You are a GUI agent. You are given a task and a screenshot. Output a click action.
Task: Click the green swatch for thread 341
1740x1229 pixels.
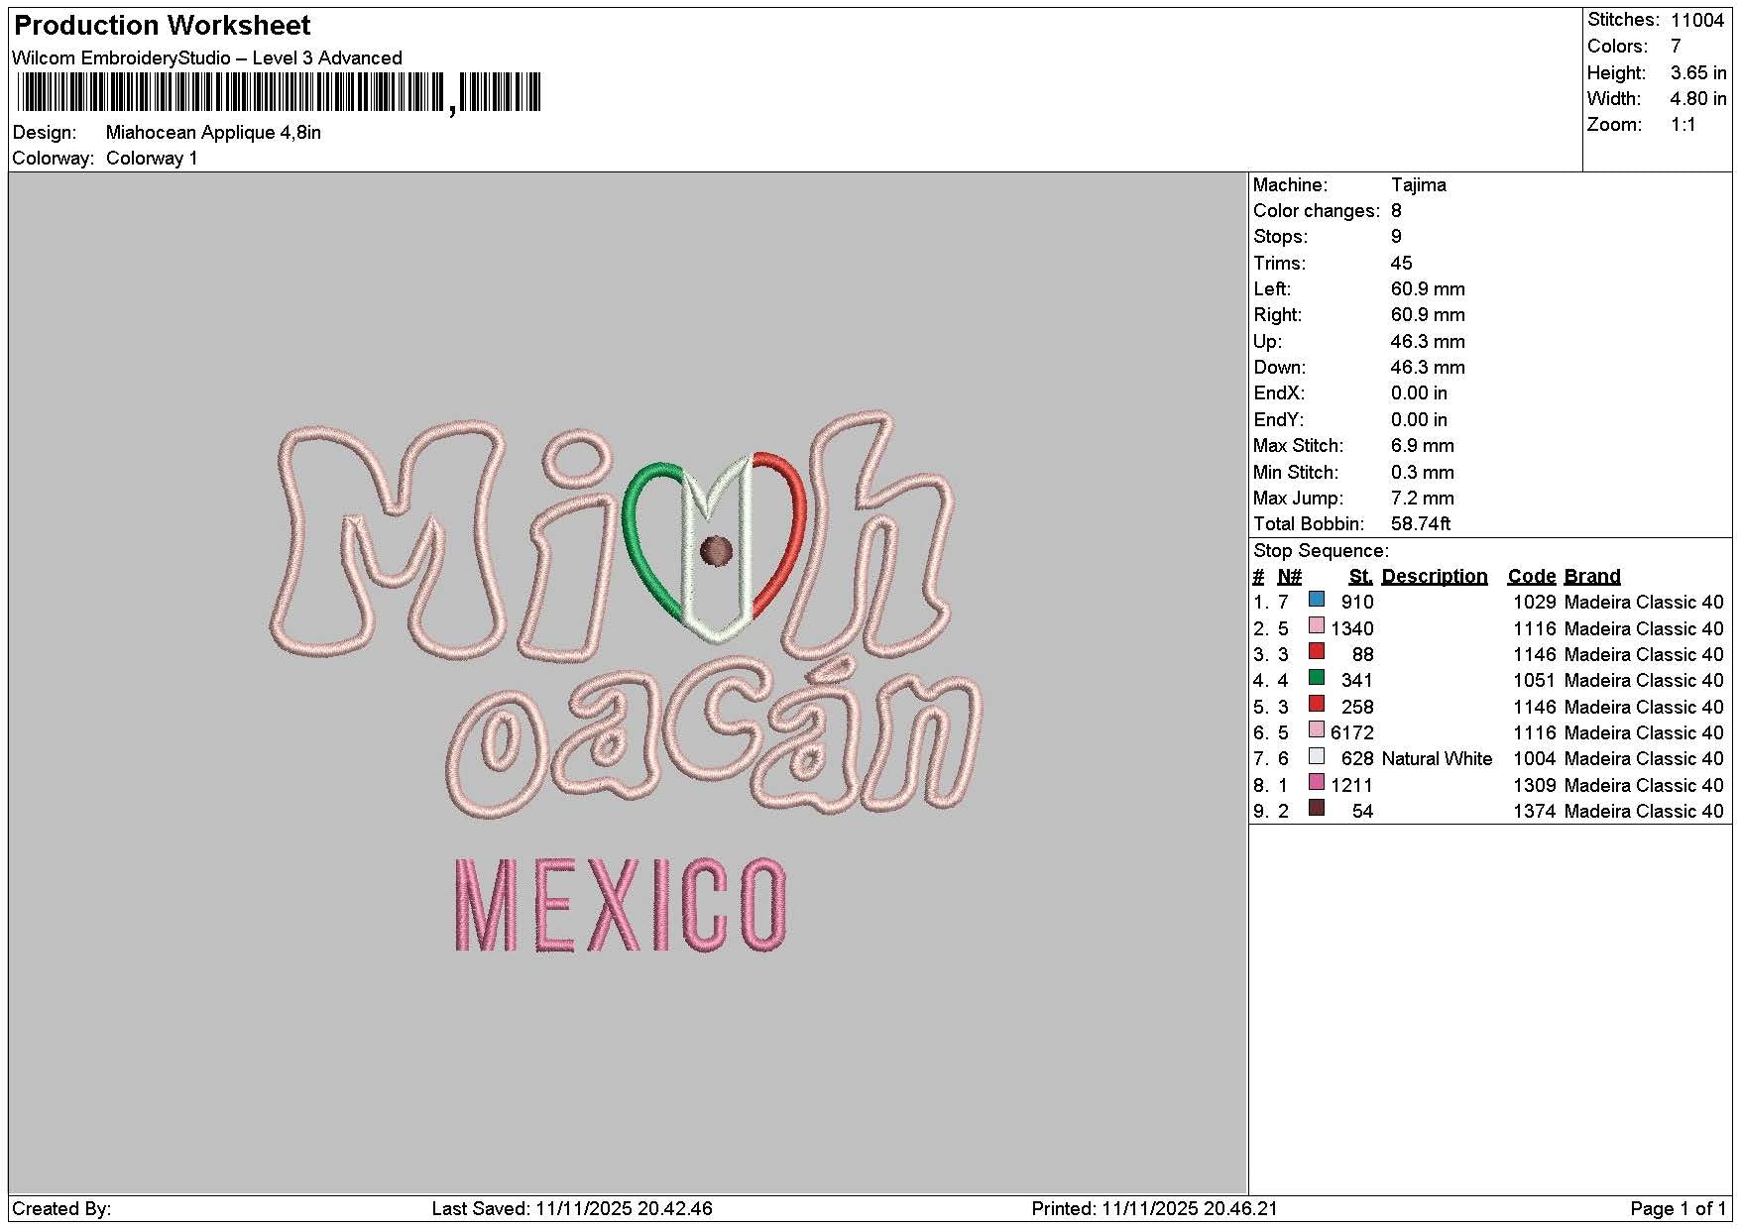1317,677
